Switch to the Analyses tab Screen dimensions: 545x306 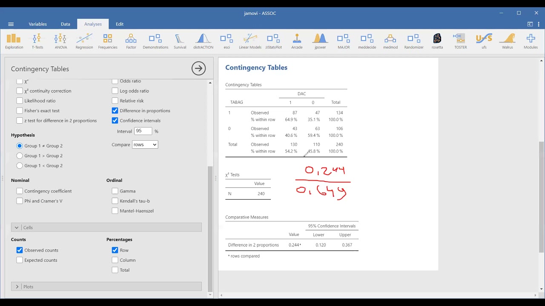tap(93, 24)
